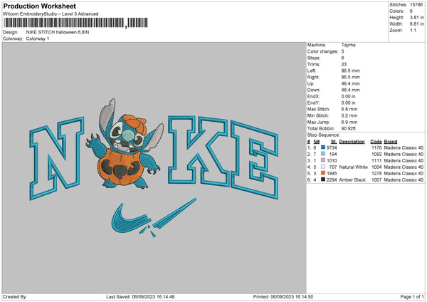Click the Natural White description

(353, 167)
